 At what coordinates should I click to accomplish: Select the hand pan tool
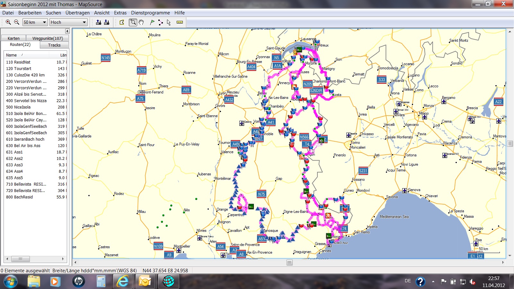(x=141, y=22)
